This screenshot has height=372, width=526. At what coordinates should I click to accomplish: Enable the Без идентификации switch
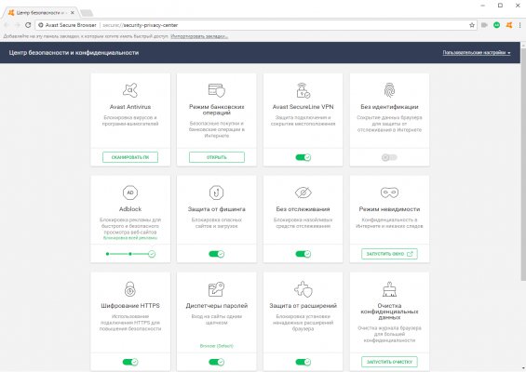click(x=389, y=157)
